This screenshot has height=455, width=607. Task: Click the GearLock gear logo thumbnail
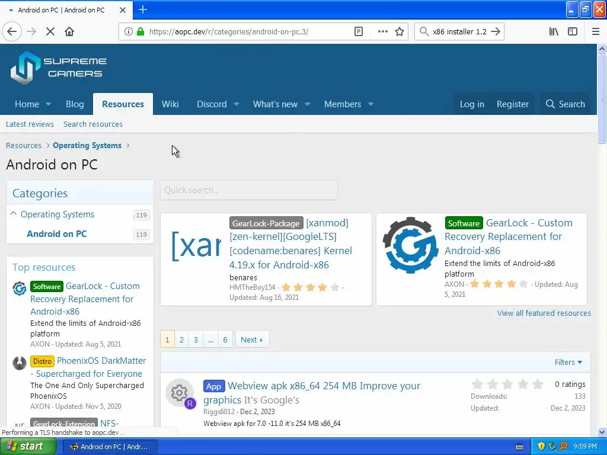pos(410,245)
